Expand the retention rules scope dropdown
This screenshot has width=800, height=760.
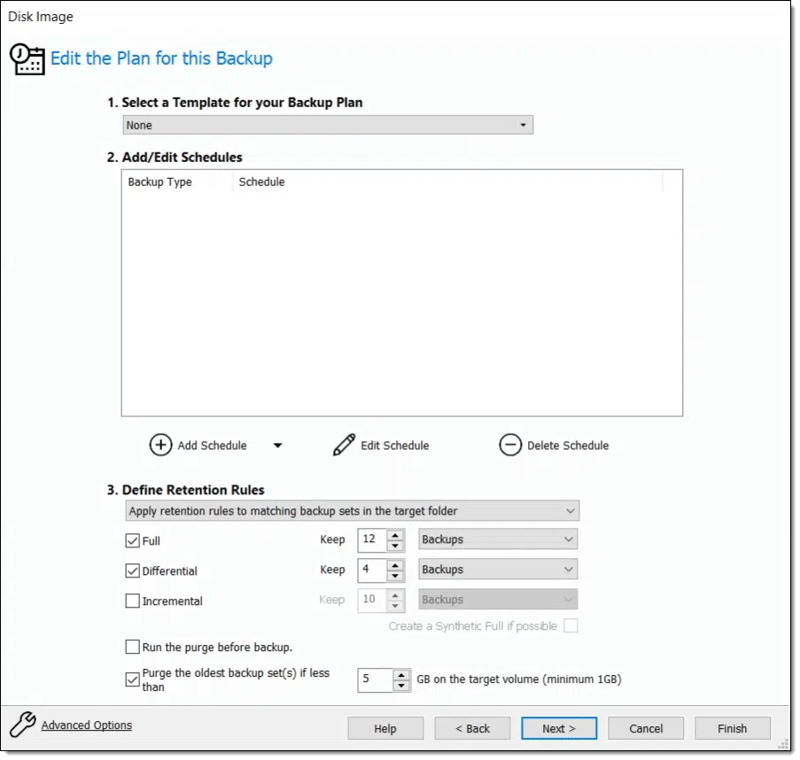pos(352,510)
